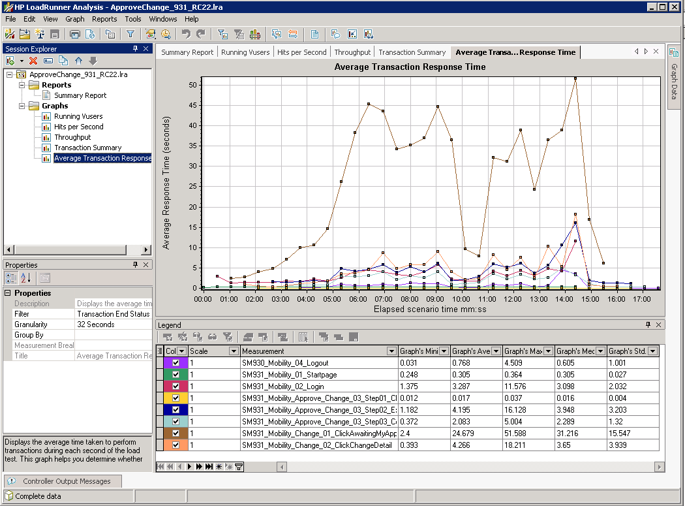Viewport: 685px width, 506px height.
Task: Click the filter funnel icon in main toolbar
Action: [130, 34]
